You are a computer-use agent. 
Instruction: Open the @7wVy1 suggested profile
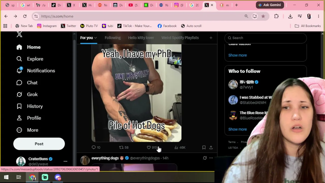[x=246, y=87]
